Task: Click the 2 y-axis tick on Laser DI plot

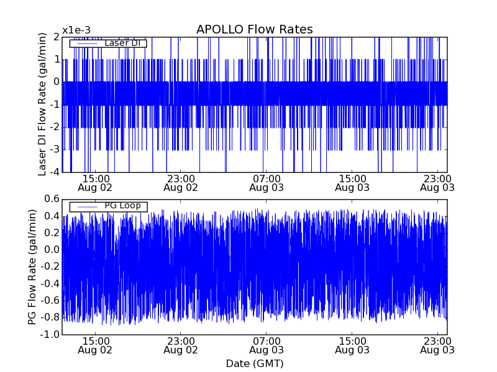Action: (x=56, y=37)
